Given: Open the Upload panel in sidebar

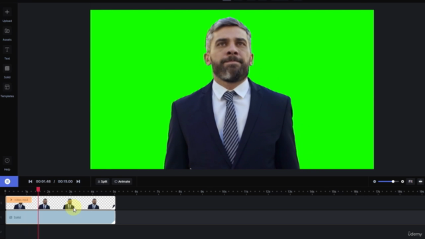Looking at the screenshot, I should (7, 15).
